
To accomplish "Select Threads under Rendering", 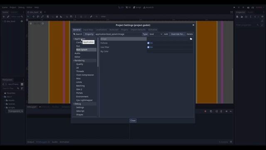I will tap(80, 71).
